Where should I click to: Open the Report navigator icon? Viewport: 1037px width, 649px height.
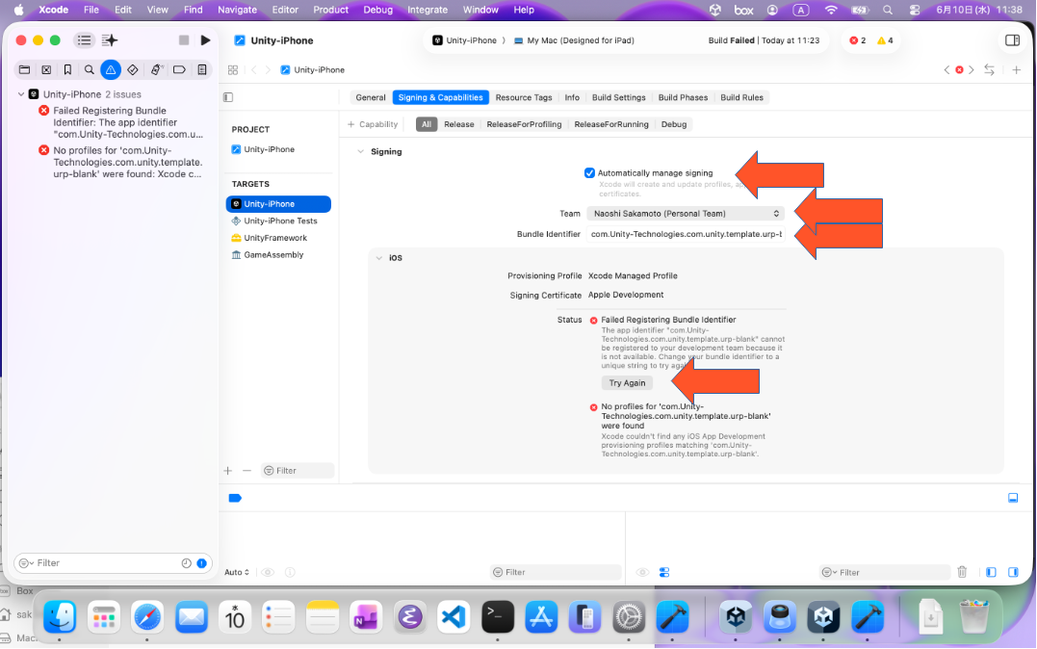(x=201, y=69)
